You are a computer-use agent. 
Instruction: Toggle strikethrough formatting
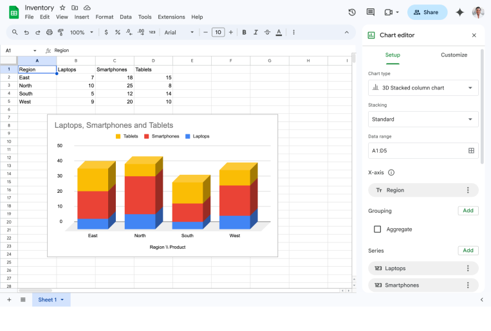click(x=267, y=32)
